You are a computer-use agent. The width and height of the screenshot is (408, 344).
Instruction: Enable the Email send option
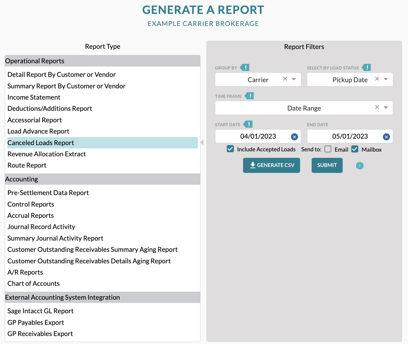[328, 149]
